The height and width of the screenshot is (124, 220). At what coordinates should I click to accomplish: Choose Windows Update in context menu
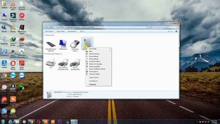pyautogui.click(x=99, y=74)
